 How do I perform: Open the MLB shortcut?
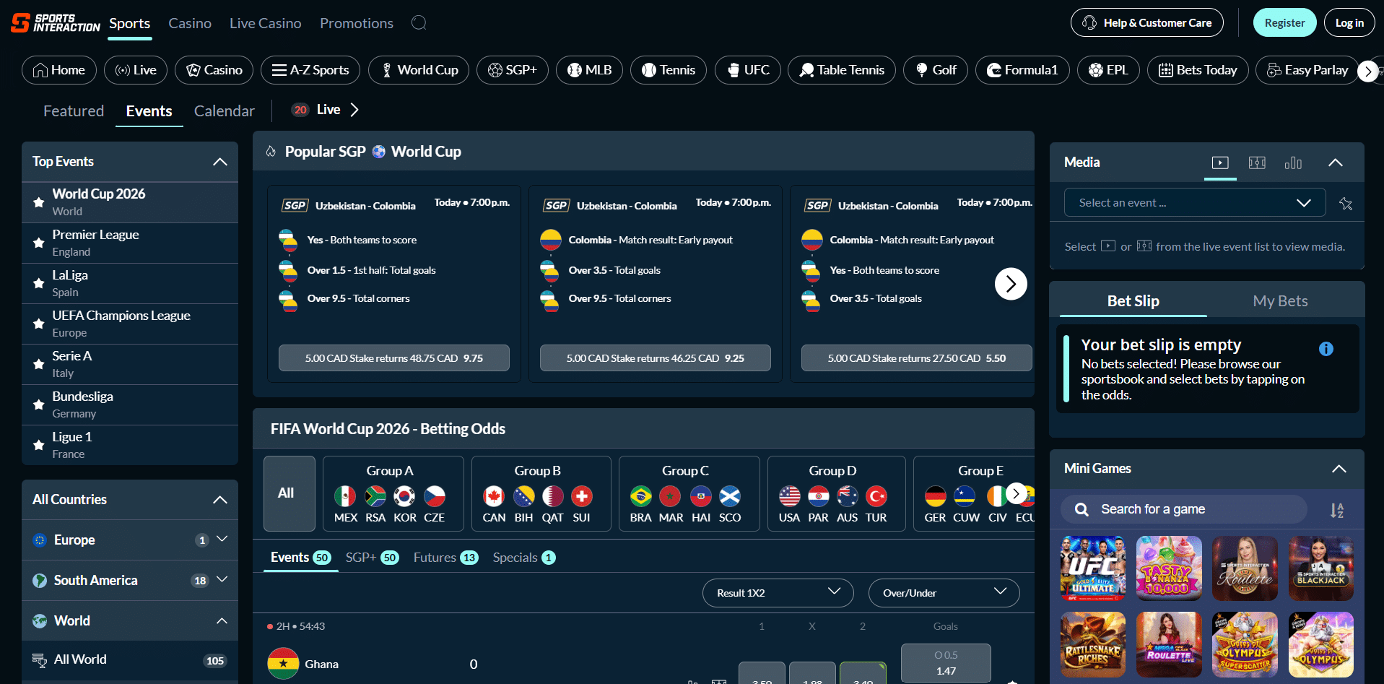pos(589,70)
